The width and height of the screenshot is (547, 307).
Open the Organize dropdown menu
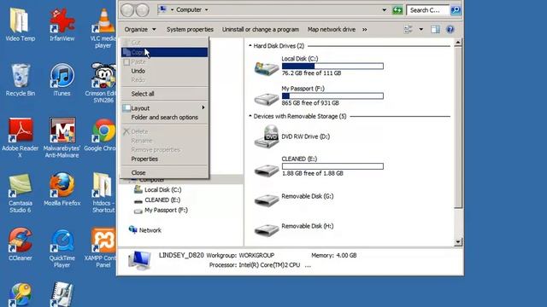coord(140,30)
